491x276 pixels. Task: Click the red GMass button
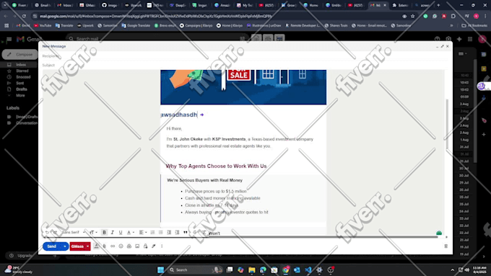pos(77,246)
